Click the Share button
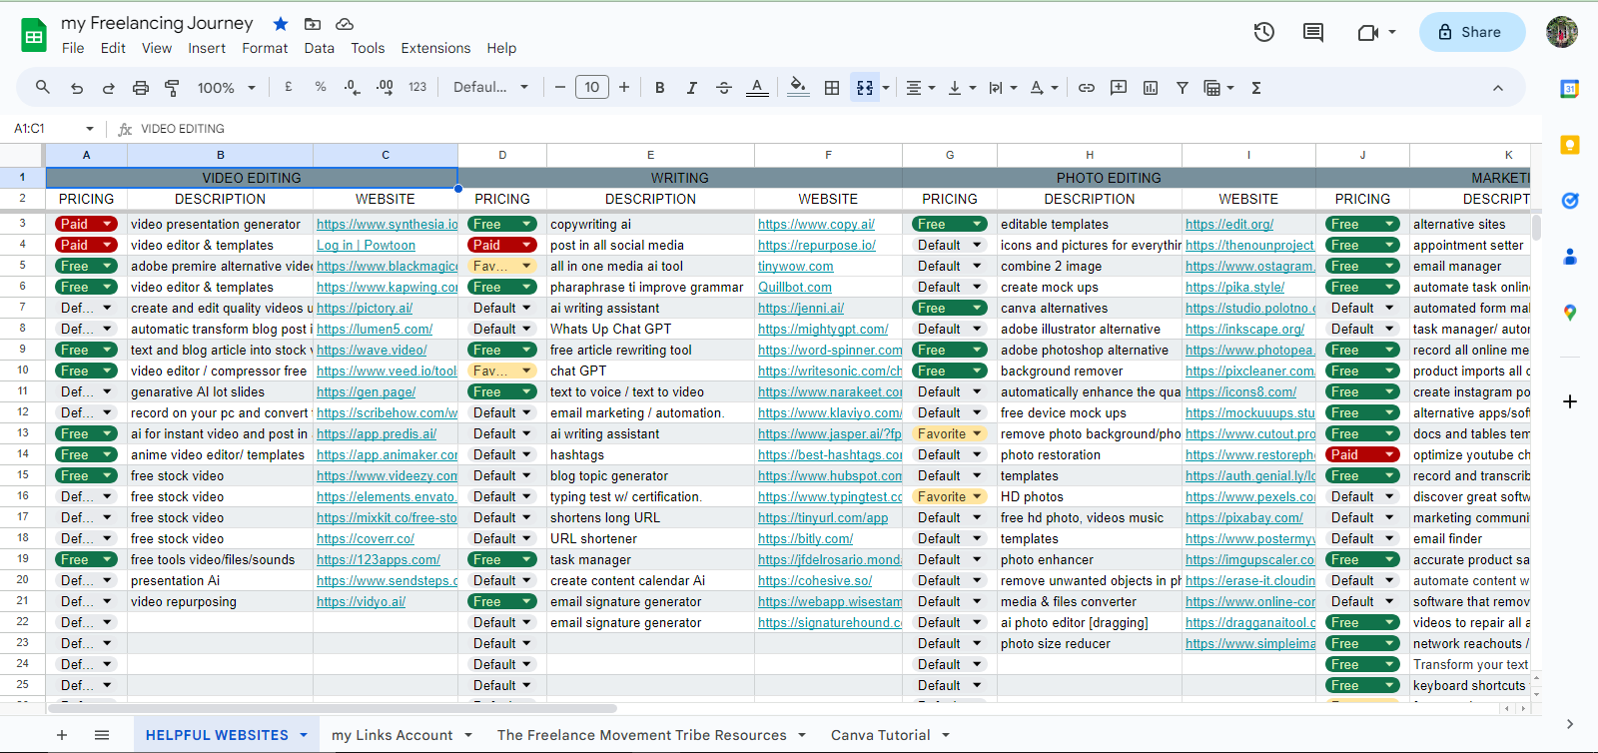Image resolution: width=1598 pixels, height=753 pixels. tap(1472, 32)
